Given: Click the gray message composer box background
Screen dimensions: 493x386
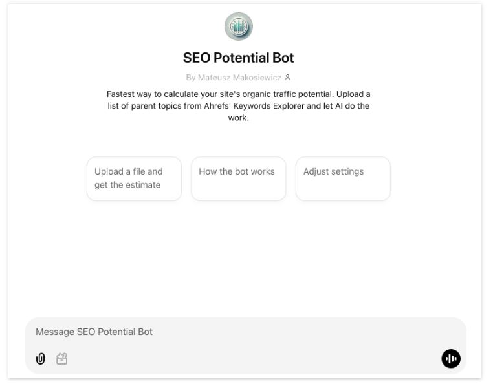Looking at the screenshot, I should (x=246, y=346).
